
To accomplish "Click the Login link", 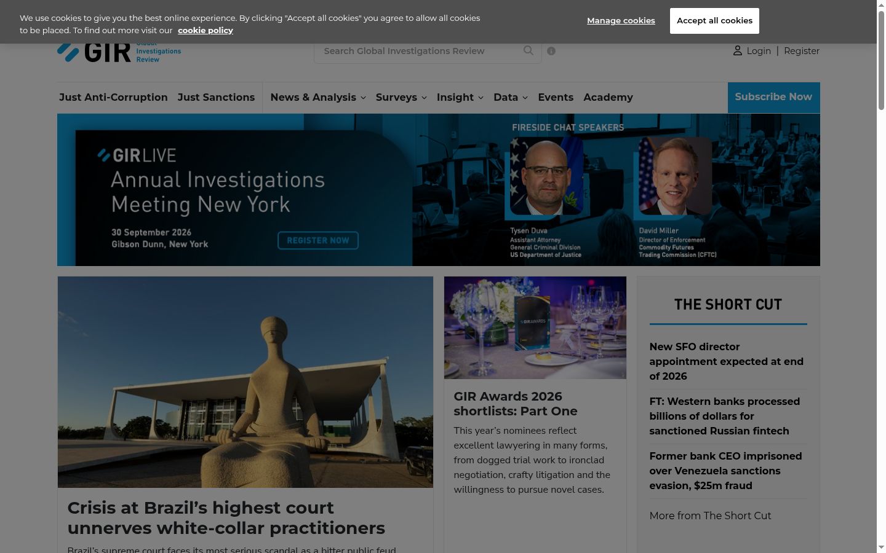I will 759,51.
